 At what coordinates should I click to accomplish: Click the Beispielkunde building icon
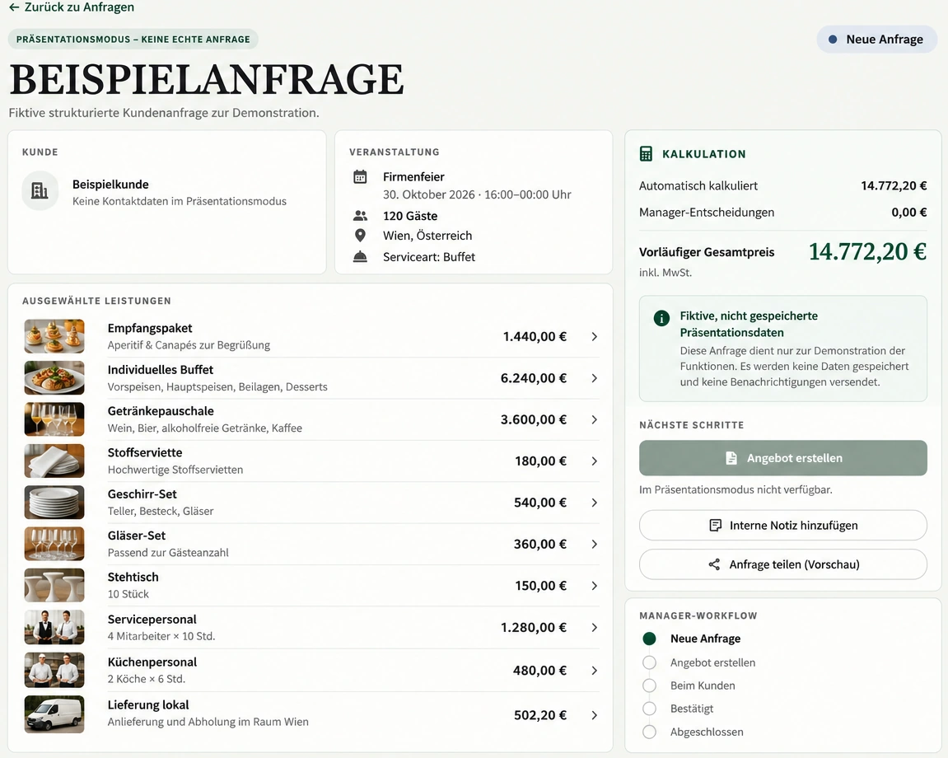pos(40,191)
